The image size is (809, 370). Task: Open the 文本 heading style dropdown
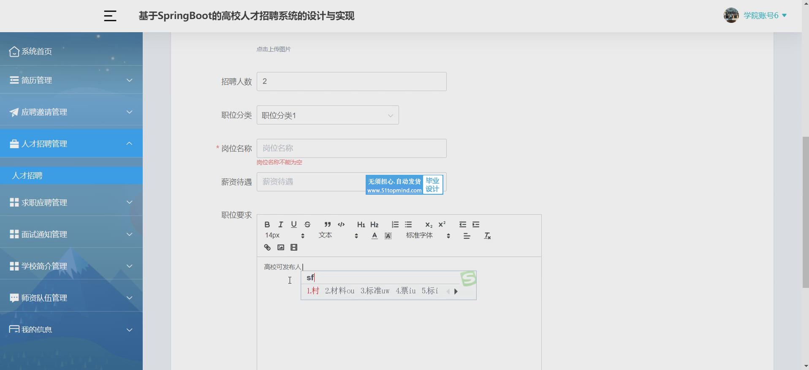tap(338, 235)
